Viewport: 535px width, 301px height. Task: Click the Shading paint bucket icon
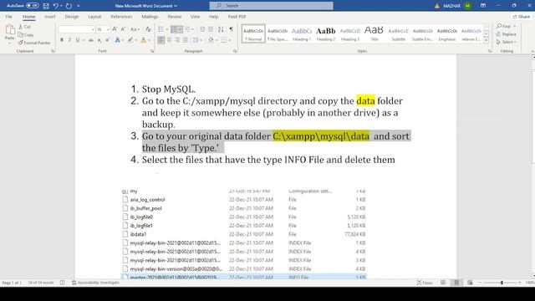point(211,40)
